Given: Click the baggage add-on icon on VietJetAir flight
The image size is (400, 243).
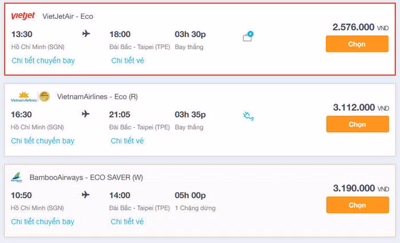Looking at the screenshot, I should 247,37.
